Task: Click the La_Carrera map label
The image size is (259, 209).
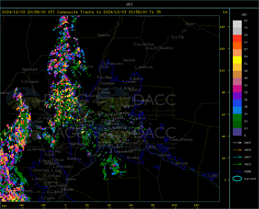Action: (x=35, y=149)
